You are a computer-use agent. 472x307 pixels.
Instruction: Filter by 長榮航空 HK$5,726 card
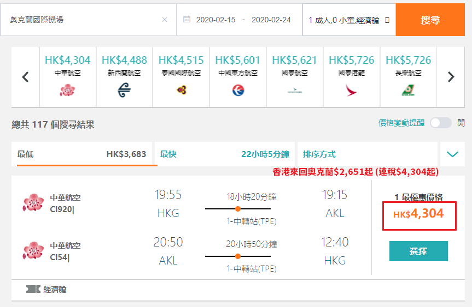(x=409, y=77)
